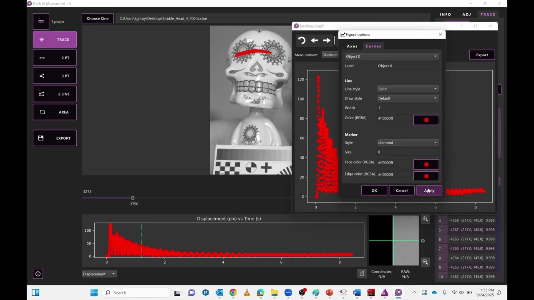This screenshot has height=300, width=534.
Task: Click the marker Size input field
Action: [x=408, y=152]
